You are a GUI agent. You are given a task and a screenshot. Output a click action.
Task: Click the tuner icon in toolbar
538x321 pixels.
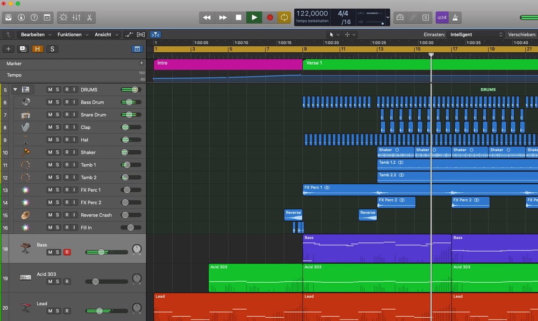click(413, 17)
